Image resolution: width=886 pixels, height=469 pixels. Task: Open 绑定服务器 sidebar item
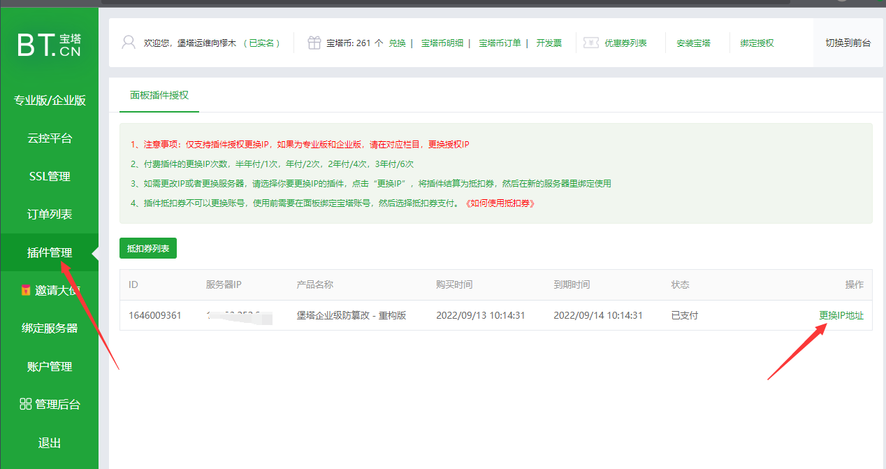50,328
